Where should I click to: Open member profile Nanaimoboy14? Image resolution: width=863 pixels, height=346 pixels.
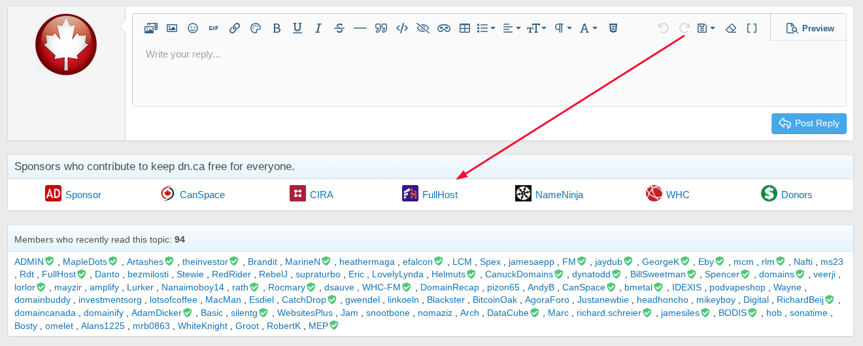(193, 287)
